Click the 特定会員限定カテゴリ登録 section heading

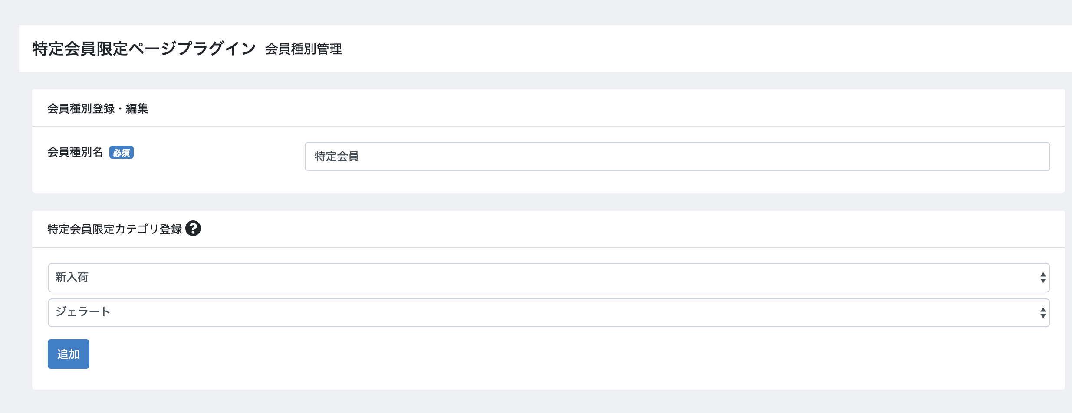pyautogui.click(x=115, y=229)
